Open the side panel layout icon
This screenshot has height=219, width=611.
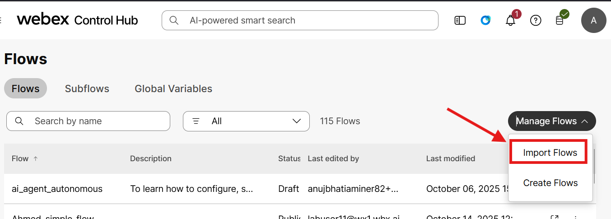[460, 20]
